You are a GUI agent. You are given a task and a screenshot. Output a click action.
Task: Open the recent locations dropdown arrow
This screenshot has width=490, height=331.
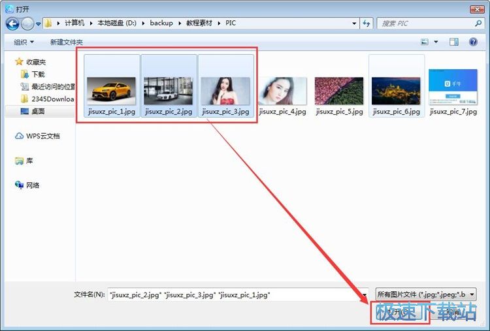pos(38,24)
